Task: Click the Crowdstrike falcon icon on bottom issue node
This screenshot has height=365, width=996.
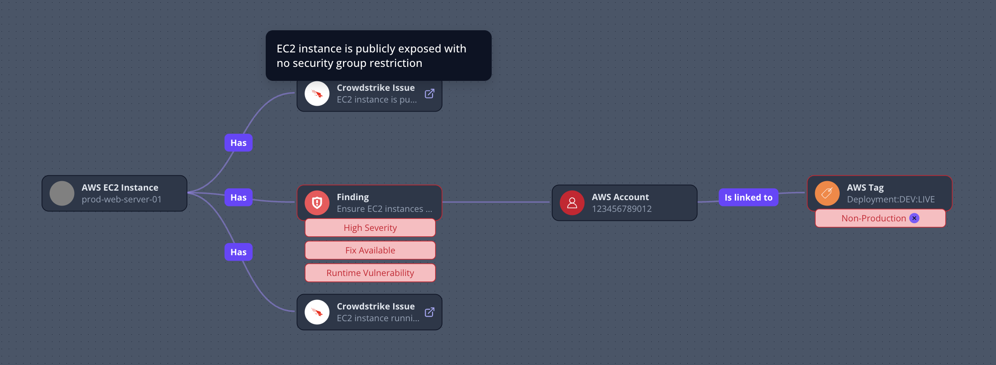Action: point(317,312)
